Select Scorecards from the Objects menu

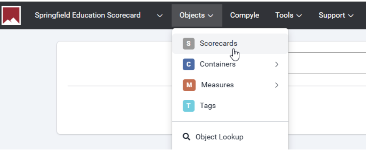pyautogui.click(x=218, y=43)
